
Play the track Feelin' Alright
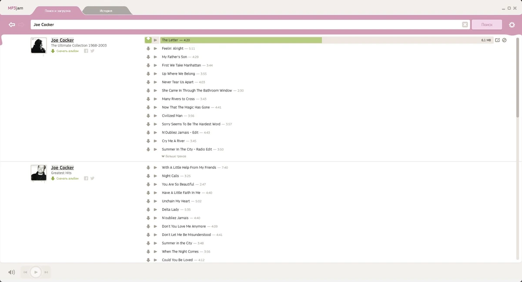click(155, 49)
